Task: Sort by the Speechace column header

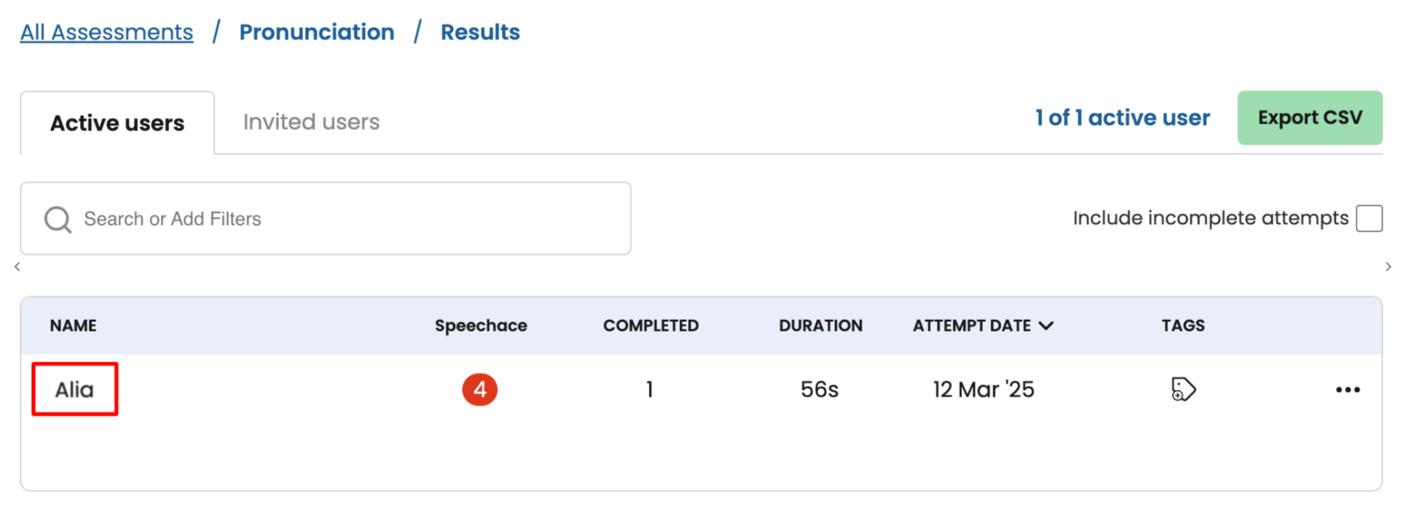Action: [481, 326]
